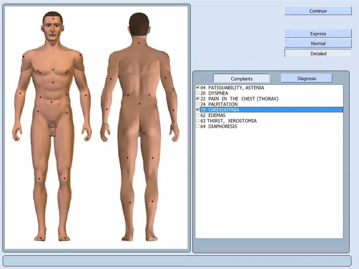The image size is (359, 269).
Task: Select the upper abdomen center point
Action: pos(53,83)
